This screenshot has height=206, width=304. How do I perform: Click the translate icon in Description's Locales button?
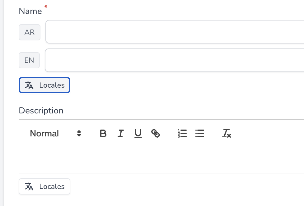[x=29, y=187]
